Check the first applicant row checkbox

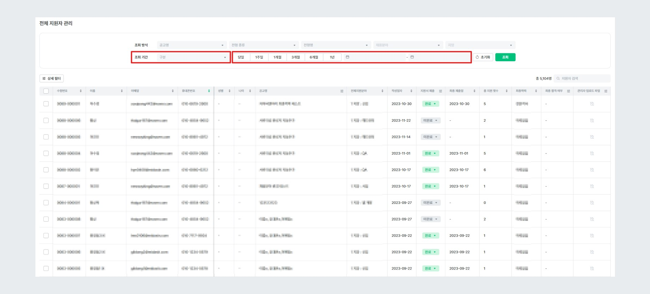tap(46, 104)
